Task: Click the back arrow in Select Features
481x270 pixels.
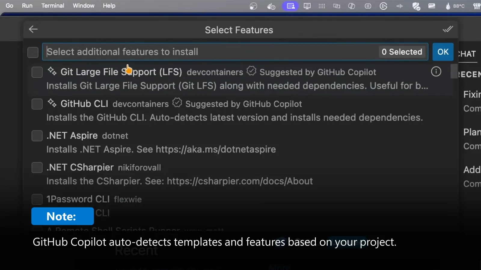Action: click(x=33, y=29)
